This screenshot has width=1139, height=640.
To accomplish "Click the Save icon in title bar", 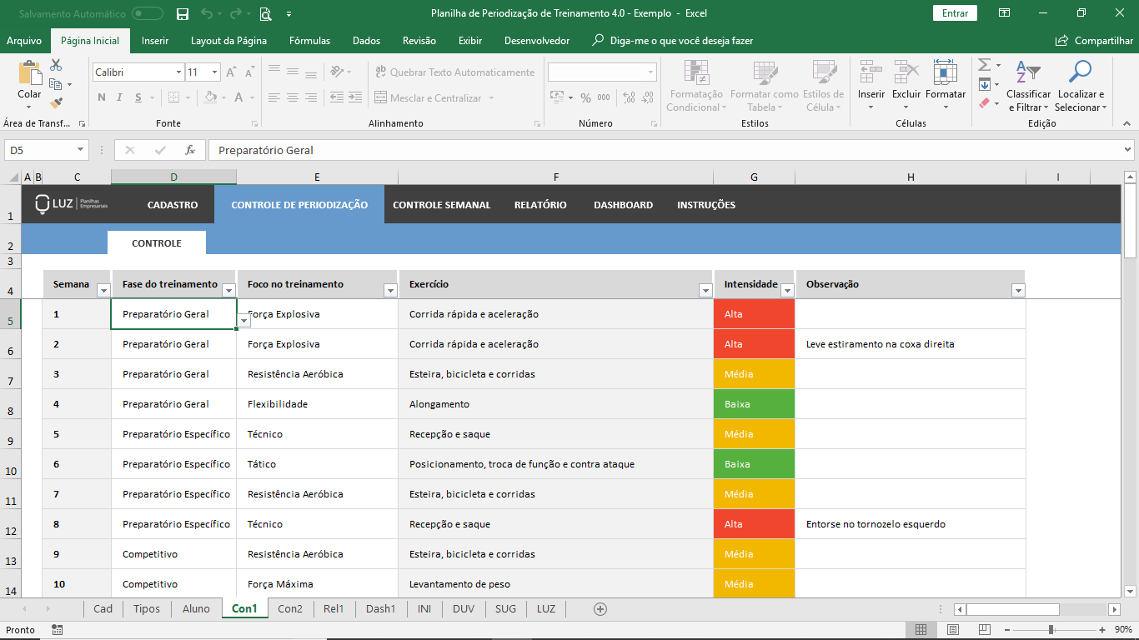I will (183, 13).
